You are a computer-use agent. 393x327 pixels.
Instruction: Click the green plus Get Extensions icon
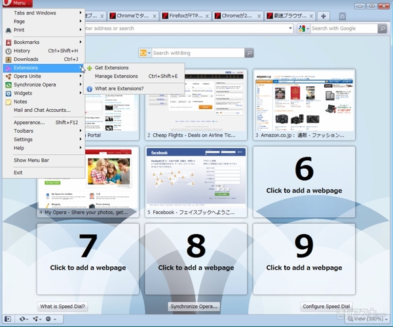click(x=90, y=68)
